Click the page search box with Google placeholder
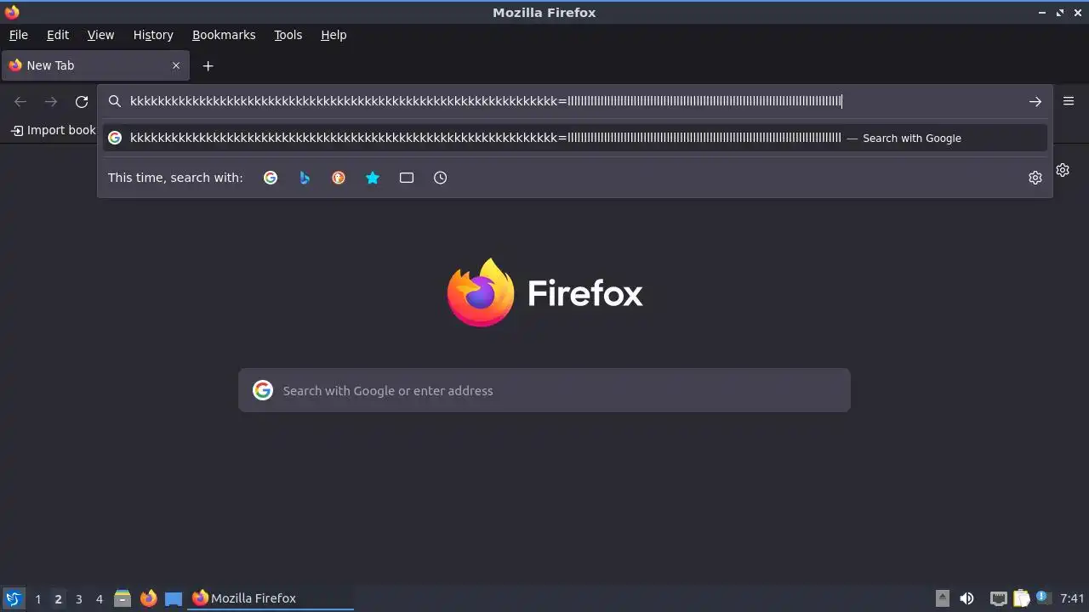This screenshot has height=612, width=1089. 544,390
